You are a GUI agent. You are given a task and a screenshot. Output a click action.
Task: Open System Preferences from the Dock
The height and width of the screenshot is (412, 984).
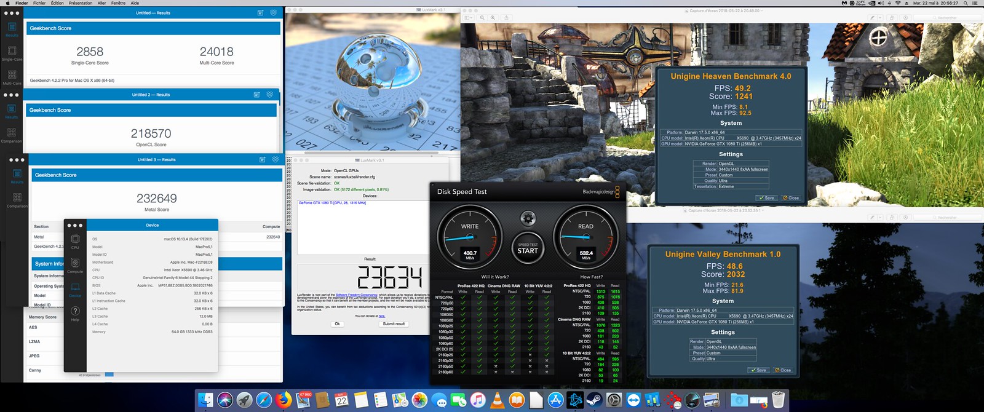(614, 400)
